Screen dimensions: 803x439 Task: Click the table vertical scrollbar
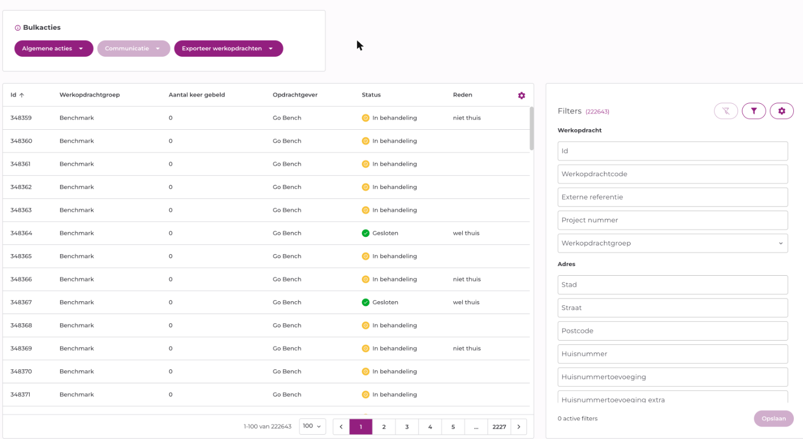(x=532, y=128)
